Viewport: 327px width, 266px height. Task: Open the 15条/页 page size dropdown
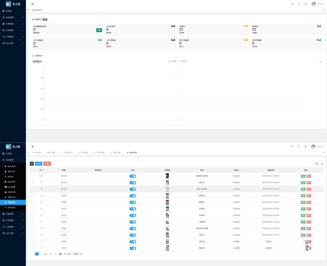(77, 254)
